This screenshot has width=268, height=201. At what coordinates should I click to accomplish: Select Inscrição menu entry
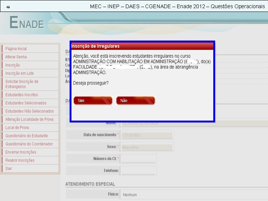(x=13, y=65)
